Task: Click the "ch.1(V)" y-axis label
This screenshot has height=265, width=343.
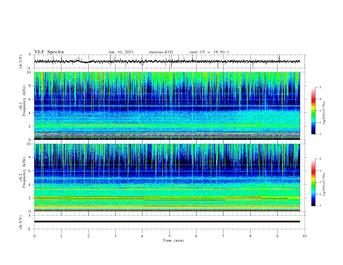Action: (x=21, y=61)
